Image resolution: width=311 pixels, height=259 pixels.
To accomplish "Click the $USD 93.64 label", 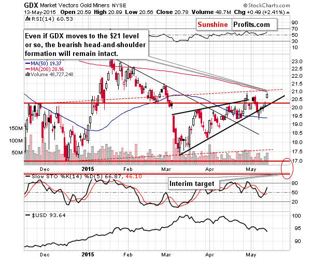I will pyautogui.click(x=46, y=215).
